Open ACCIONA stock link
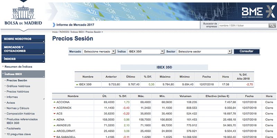277x138 pixels. click(63, 102)
